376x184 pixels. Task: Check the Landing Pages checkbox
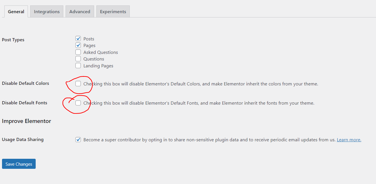point(78,65)
